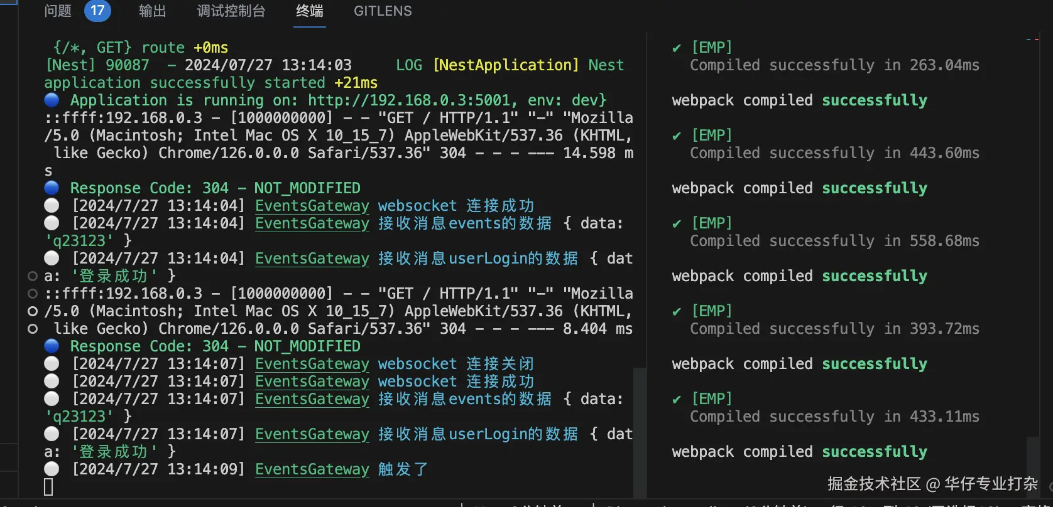The width and height of the screenshot is (1053, 507).
Task: Select the 终端 terminal tab
Action: click(310, 11)
